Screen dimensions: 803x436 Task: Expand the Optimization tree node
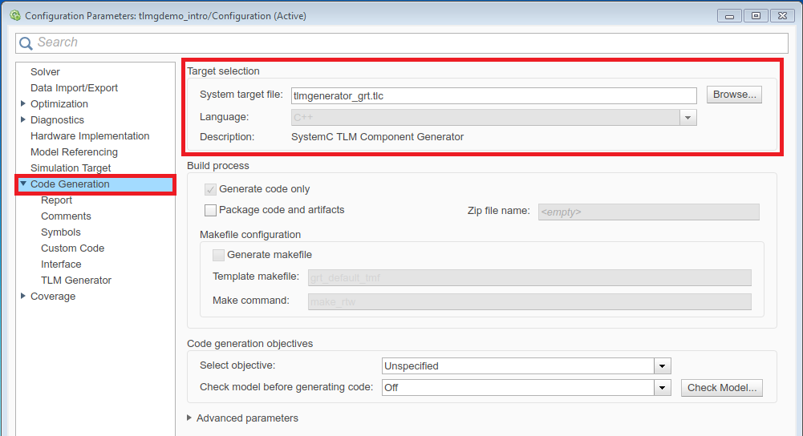click(23, 103)
